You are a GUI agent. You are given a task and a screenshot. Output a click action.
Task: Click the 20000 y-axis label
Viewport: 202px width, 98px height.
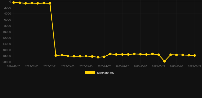[7, 62]
